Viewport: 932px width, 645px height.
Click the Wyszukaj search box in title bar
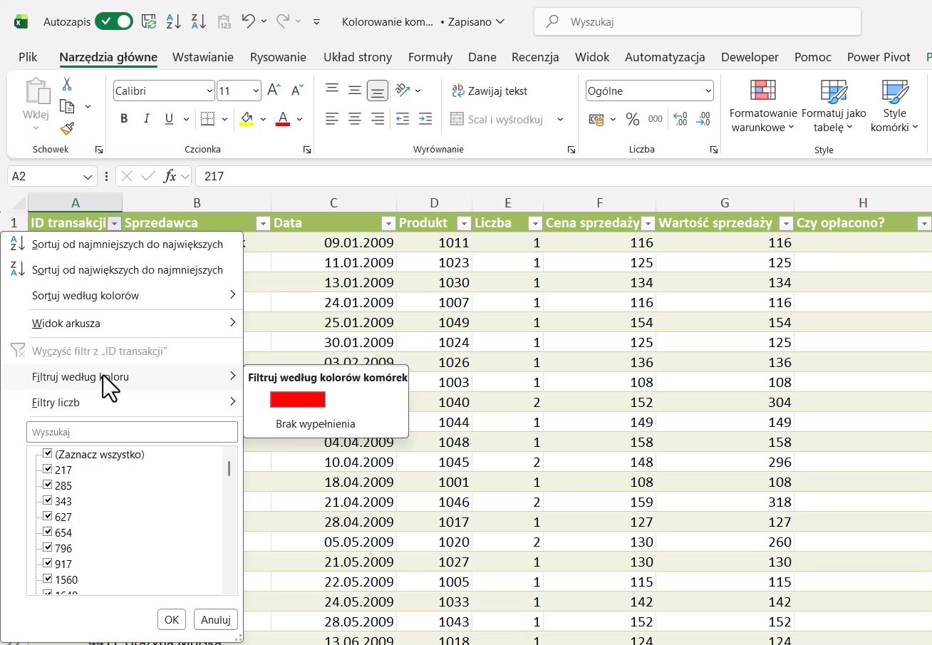point(698,21)
